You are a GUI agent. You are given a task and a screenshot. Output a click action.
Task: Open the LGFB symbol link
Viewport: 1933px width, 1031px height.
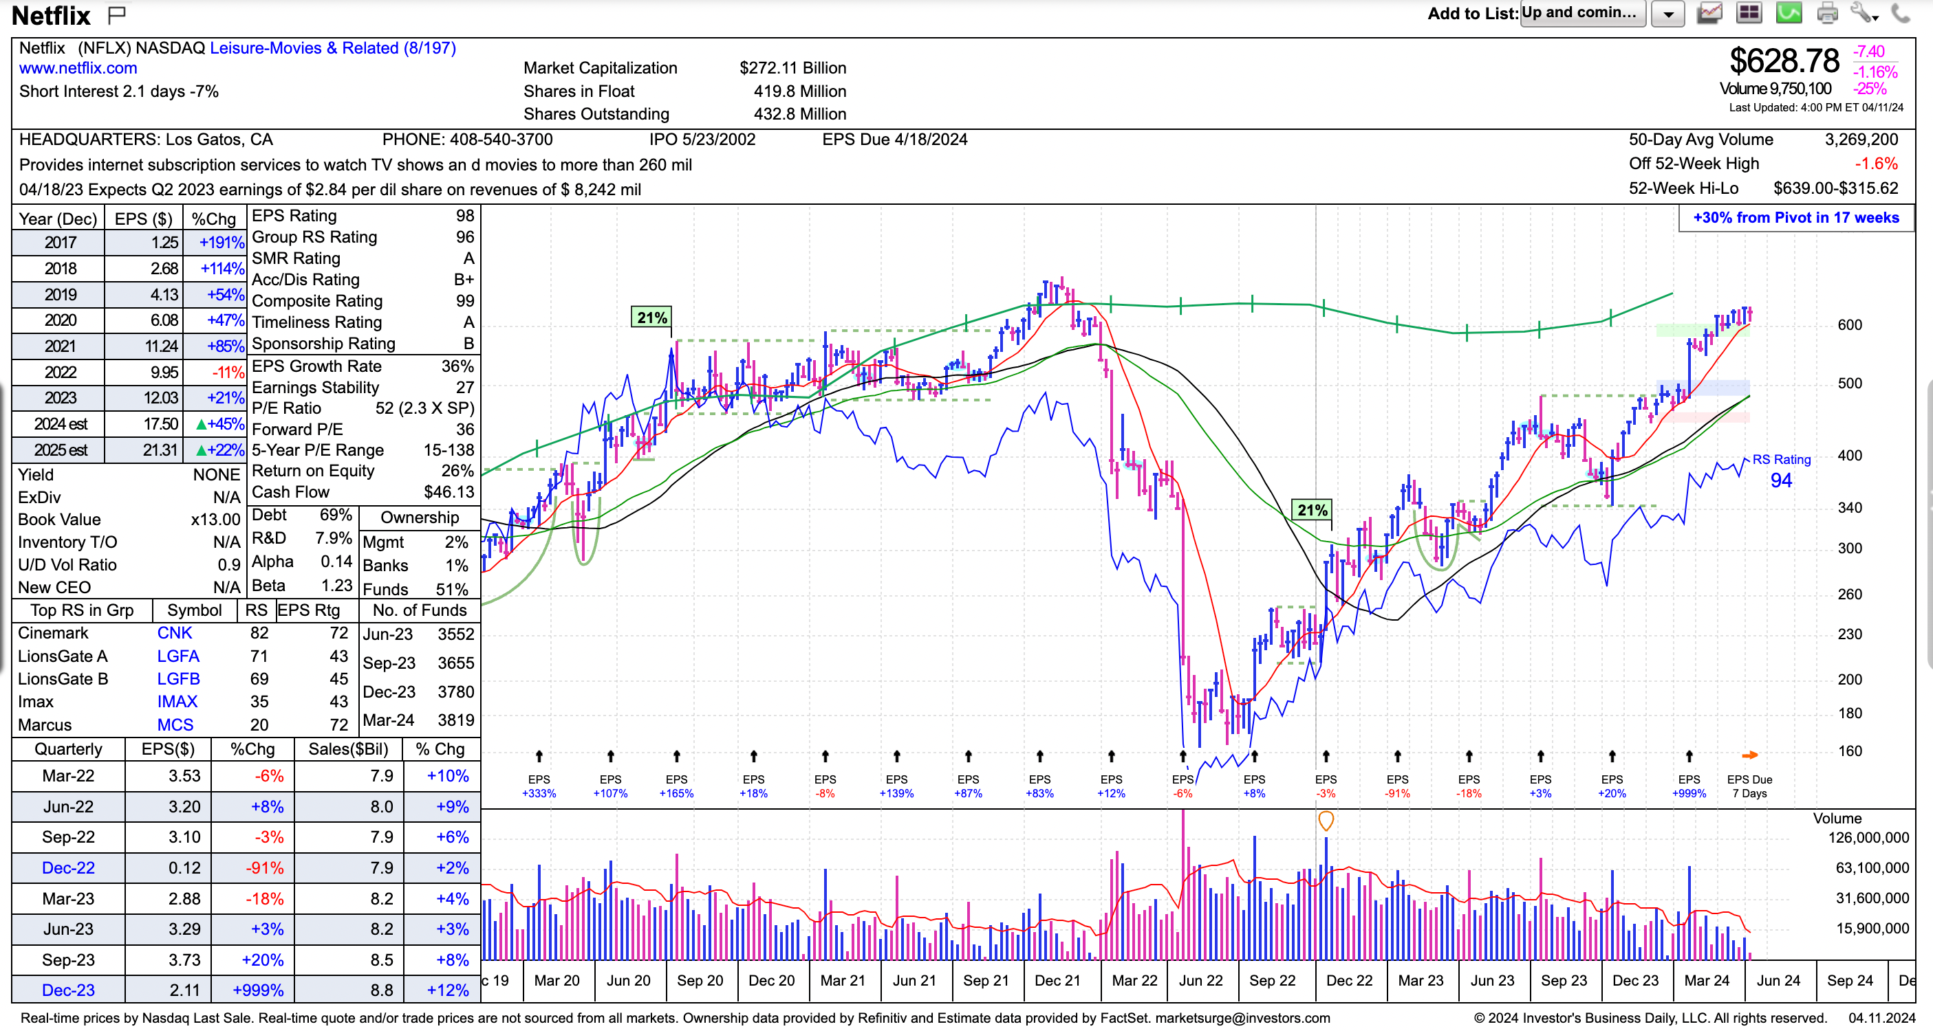pyautogui.click(x=178, y=678)
